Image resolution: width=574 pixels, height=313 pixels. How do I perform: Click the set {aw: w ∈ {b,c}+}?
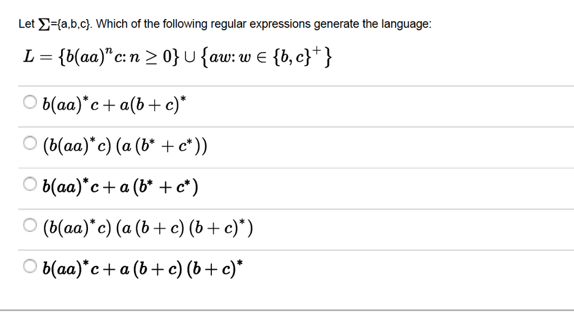coord(266,57)
